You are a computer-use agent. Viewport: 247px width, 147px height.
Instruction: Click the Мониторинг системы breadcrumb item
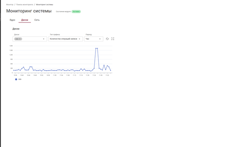(45, 5)
